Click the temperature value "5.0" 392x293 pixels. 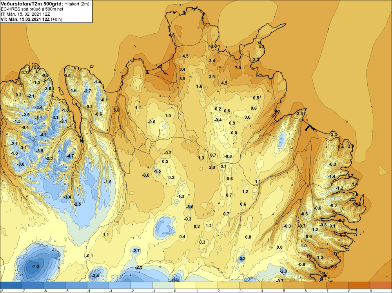click(116, 110)
